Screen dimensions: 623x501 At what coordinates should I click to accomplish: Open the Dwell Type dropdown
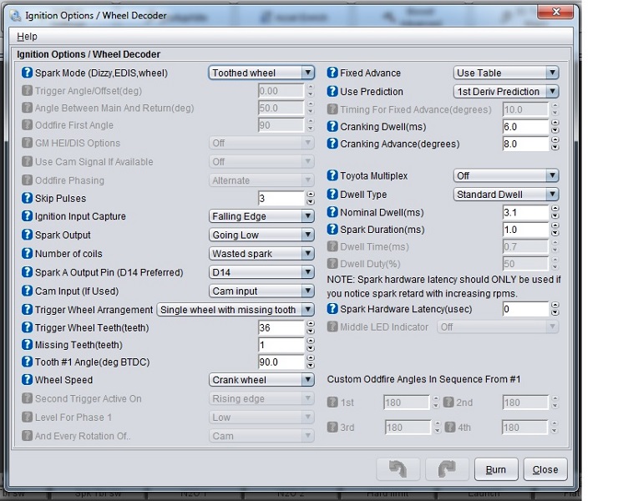pyautogui.click(x=505, y=195)
